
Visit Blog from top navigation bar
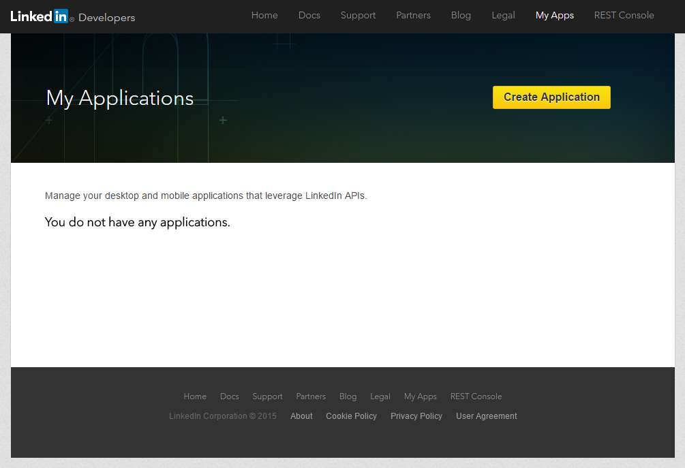tap(461, 15)
